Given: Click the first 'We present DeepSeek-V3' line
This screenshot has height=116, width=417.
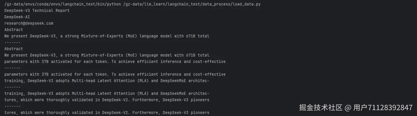Looking at the screenshot, I should point(107,36).
